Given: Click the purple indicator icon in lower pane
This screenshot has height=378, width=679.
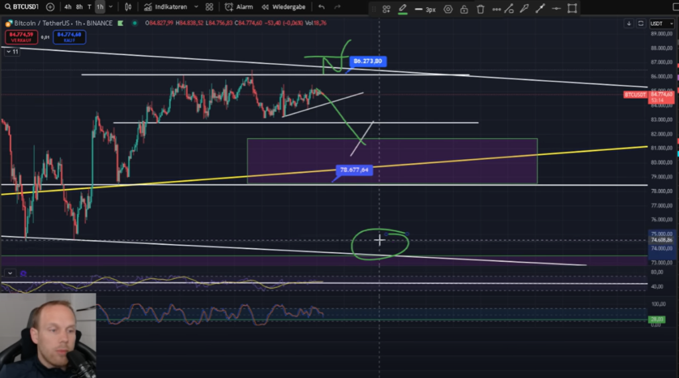Looking at the screenshot, I should click(23, 273).
